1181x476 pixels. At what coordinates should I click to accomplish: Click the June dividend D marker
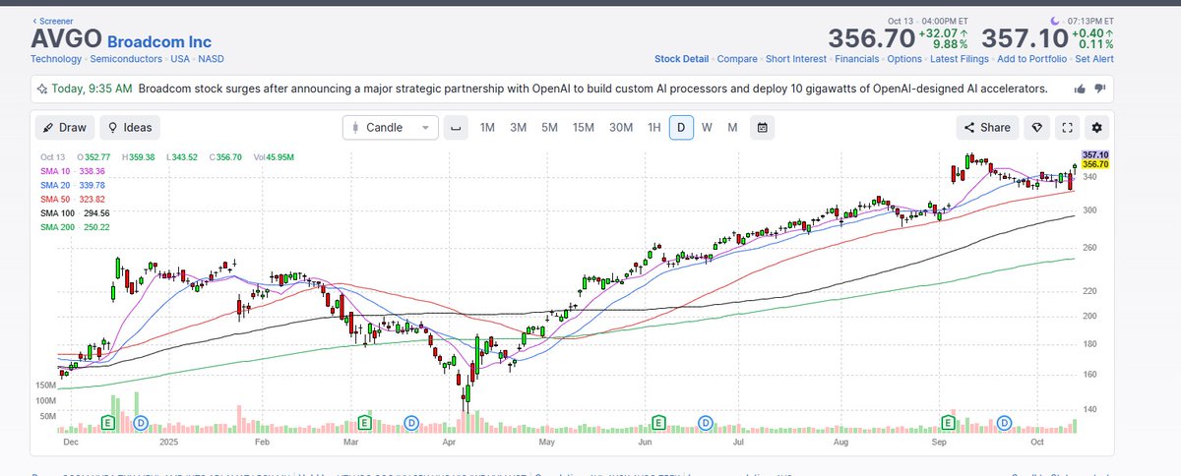pyautogui.click(x=705, y=423)
